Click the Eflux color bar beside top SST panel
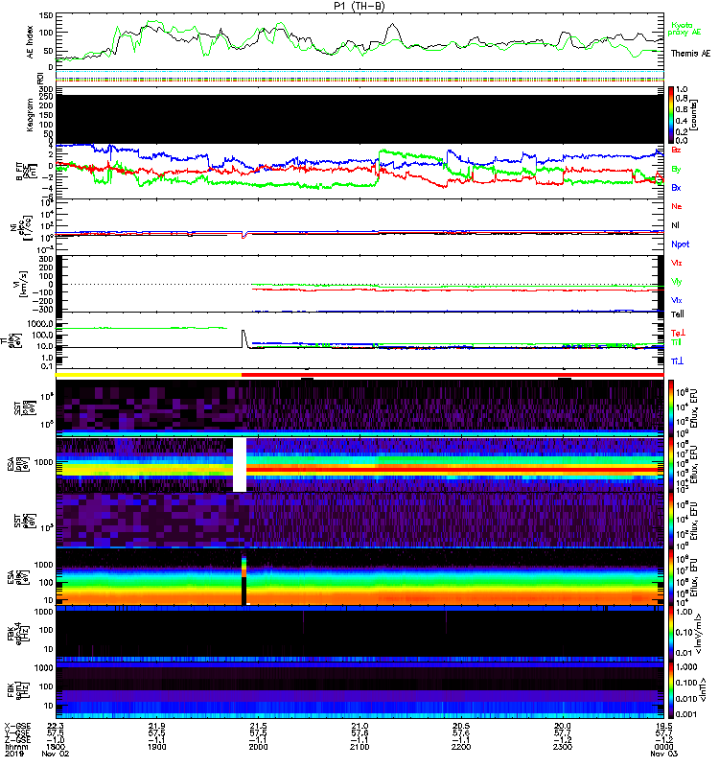The width and height of the screenshot is (719, 767). click(x=672, y=406)
